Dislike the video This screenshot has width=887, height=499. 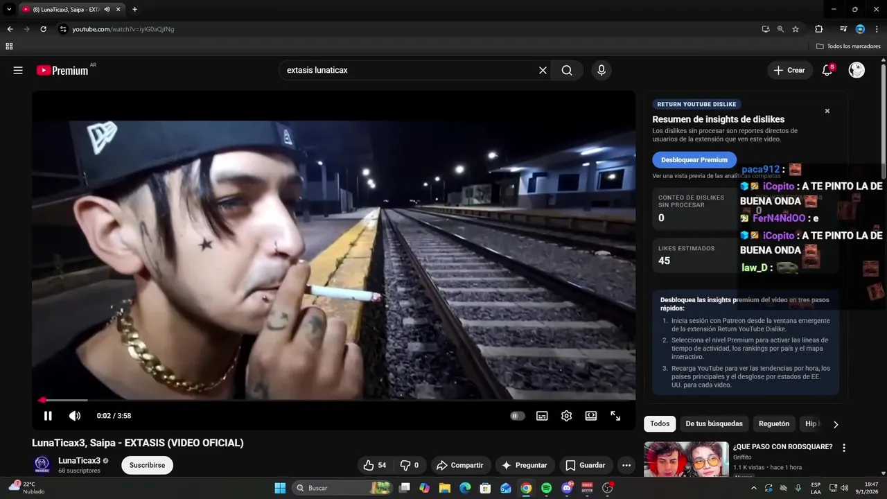[x=410, y=465]
